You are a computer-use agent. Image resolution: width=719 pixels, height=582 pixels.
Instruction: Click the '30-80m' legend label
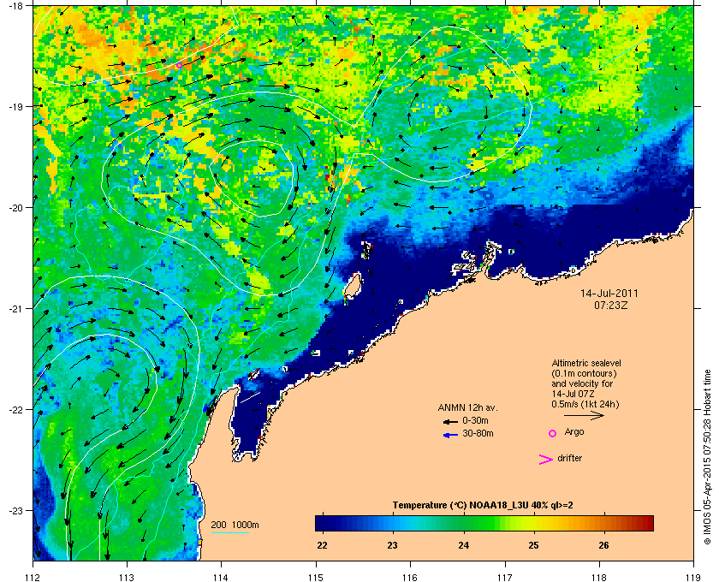point(478,433)
